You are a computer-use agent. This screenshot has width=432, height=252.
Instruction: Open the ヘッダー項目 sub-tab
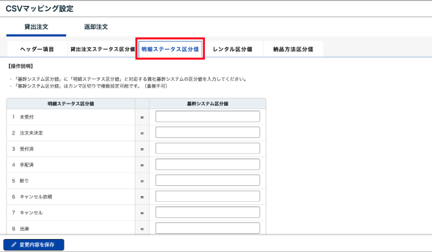[36, 49]
